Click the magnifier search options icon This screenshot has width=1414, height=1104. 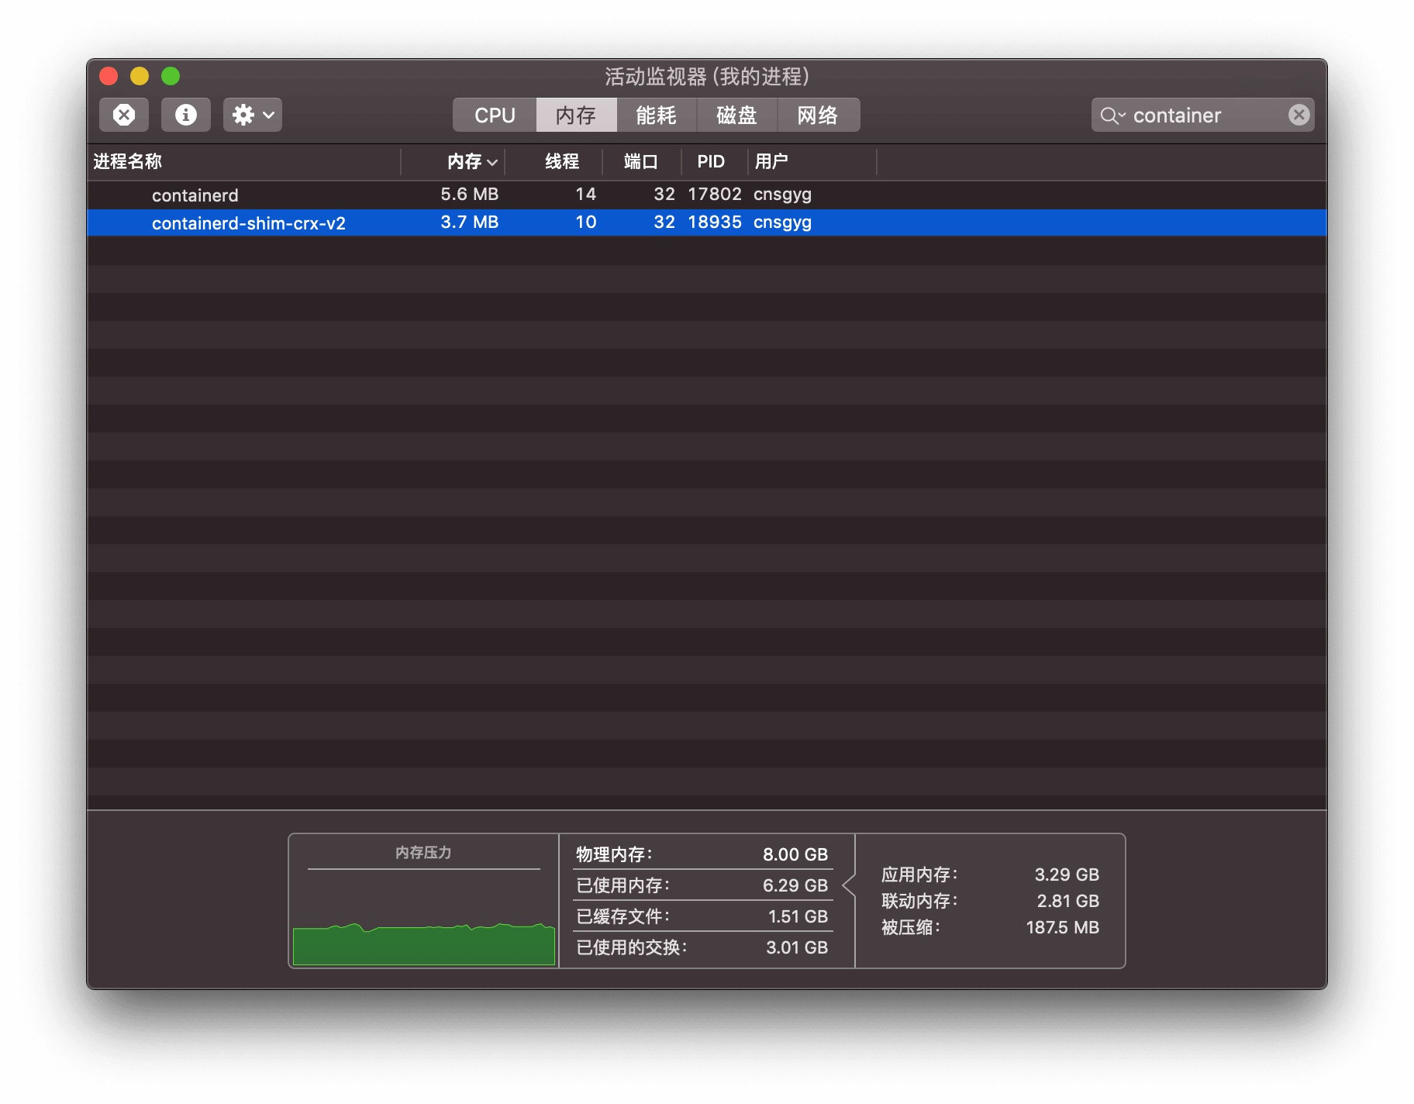[x=1112, y=116]
